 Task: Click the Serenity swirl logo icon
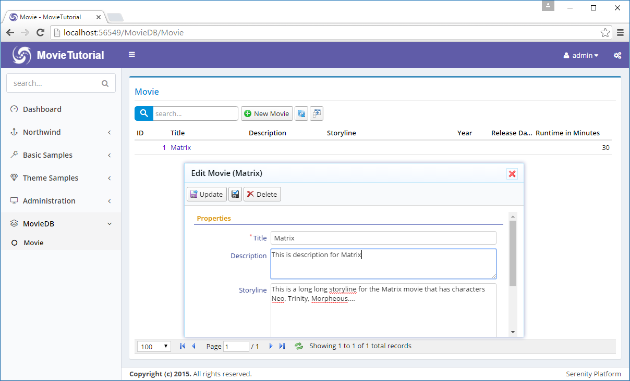click(22, 55)
